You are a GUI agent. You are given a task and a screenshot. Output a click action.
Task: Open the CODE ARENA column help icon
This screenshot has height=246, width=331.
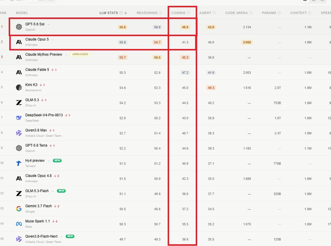coord(251,13)
